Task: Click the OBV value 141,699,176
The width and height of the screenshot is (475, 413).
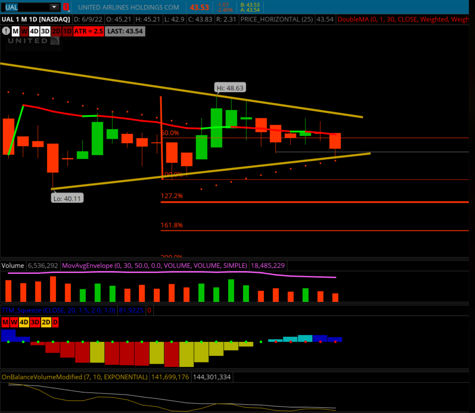Action: (170, 377)
